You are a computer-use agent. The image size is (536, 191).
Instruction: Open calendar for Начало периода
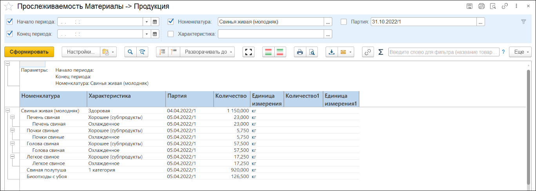[x=155, y=22]
